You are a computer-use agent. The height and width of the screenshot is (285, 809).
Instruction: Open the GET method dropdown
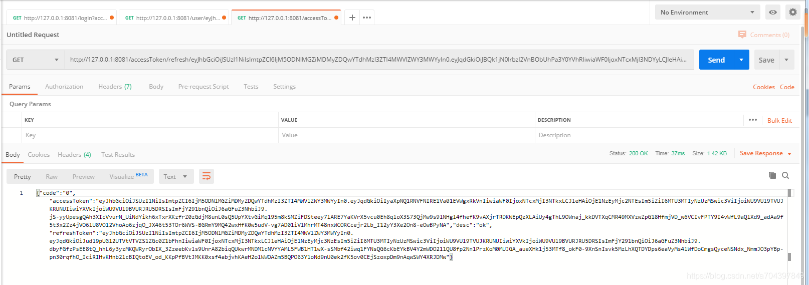click(36, 60)
